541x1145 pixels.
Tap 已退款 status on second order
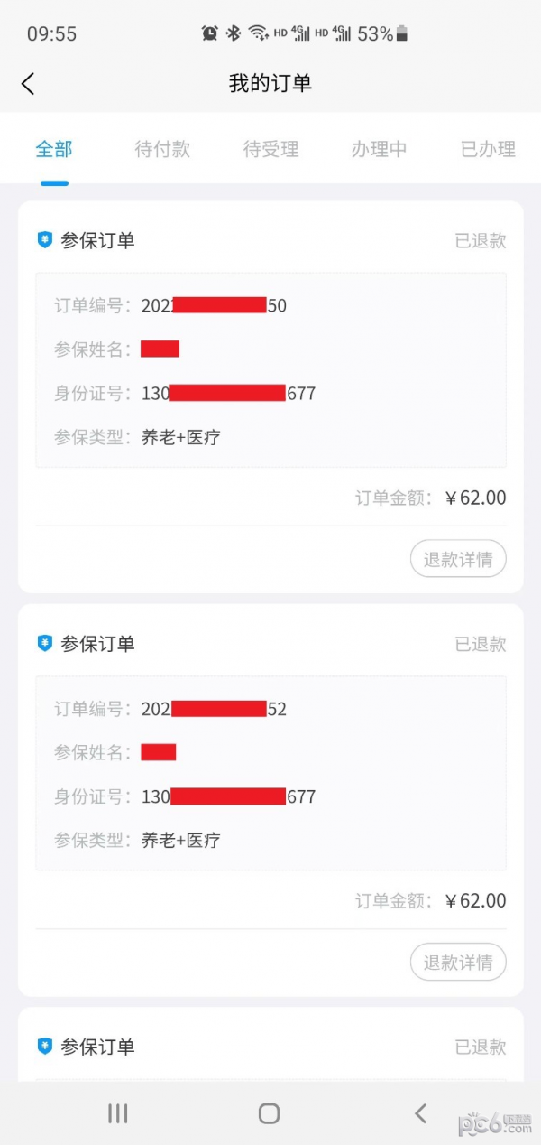tap(480, 644)
